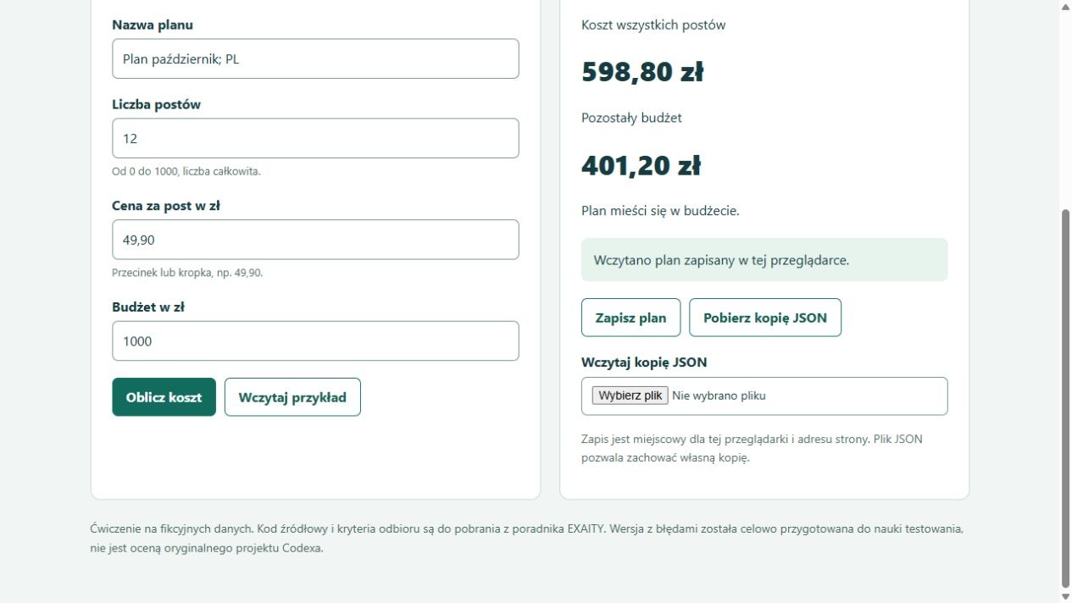Focus the Liczba postów input
Screen dimensions: 1072x603
tap(315, 138)
